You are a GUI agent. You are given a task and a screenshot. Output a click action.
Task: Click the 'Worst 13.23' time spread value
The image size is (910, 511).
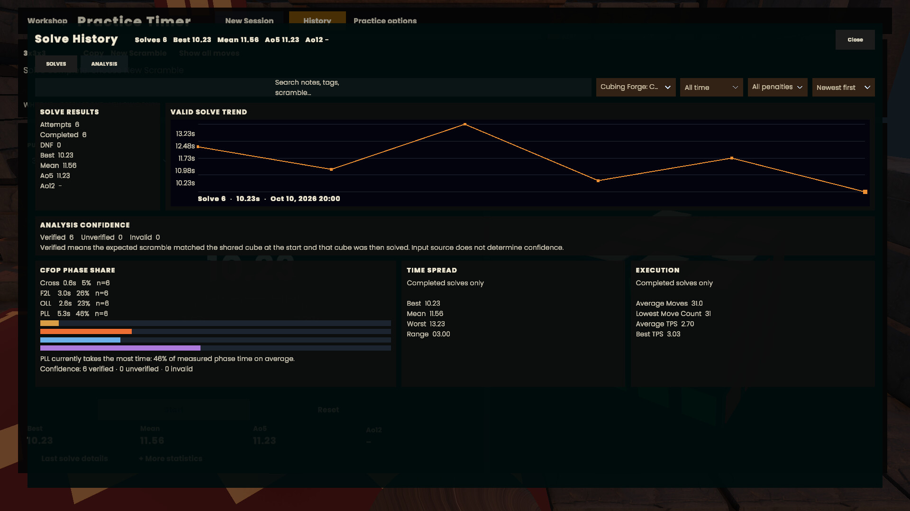(426, 324)
